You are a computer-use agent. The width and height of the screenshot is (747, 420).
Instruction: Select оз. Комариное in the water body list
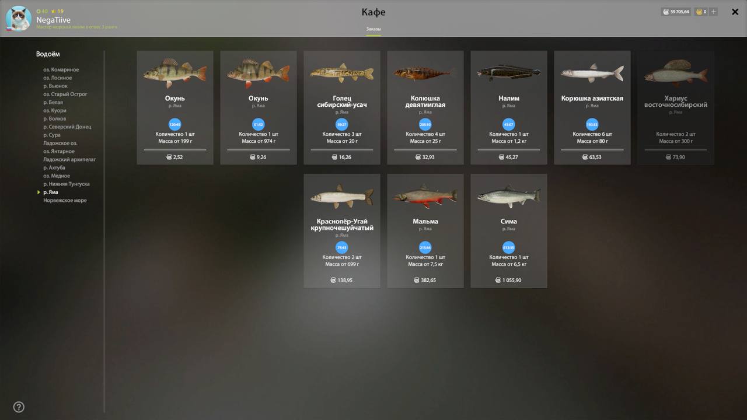(61, 69)
